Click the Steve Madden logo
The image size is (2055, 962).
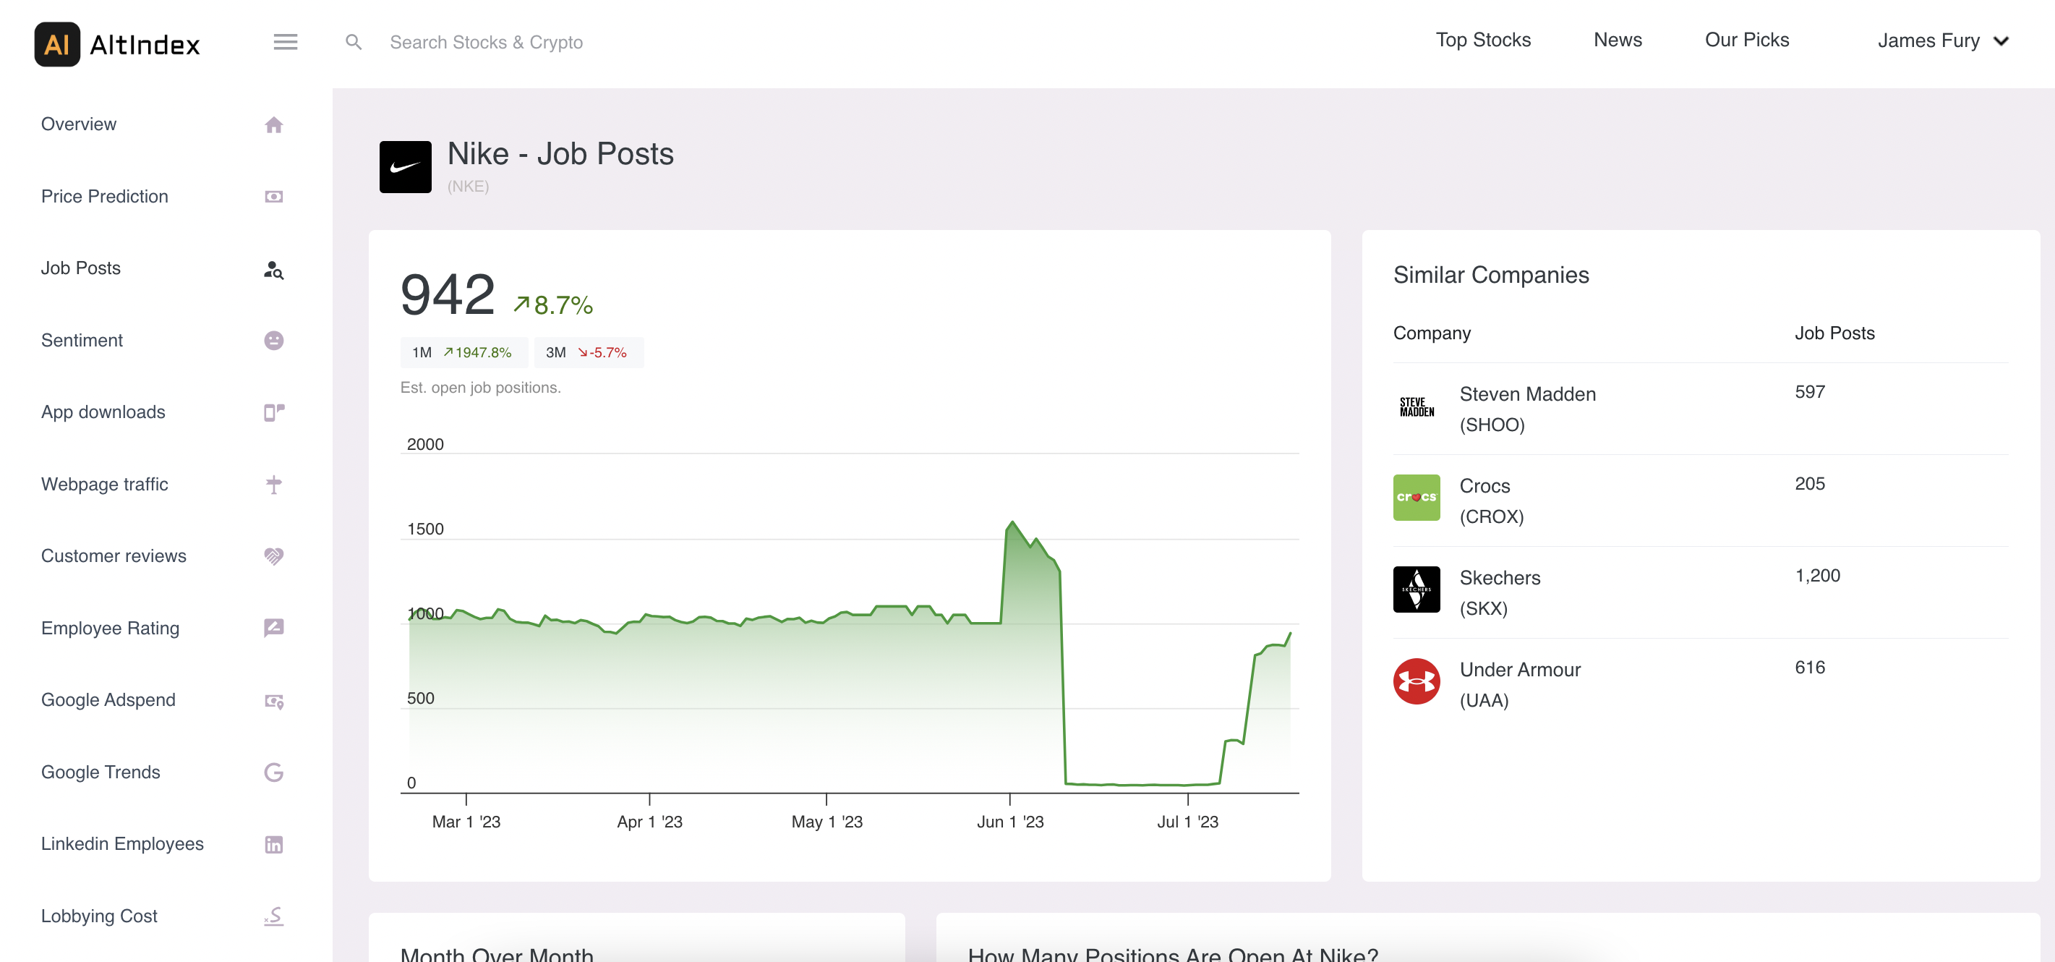pyautogui.click(x=1416, y=406)
